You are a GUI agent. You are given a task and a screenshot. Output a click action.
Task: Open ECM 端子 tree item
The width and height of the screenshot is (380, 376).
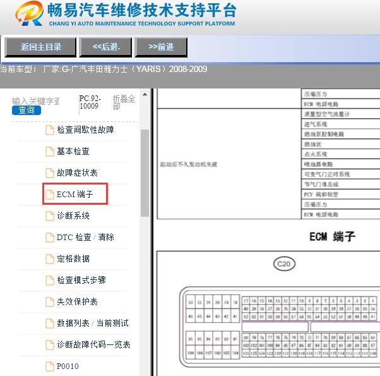click(x=74, y=194)
